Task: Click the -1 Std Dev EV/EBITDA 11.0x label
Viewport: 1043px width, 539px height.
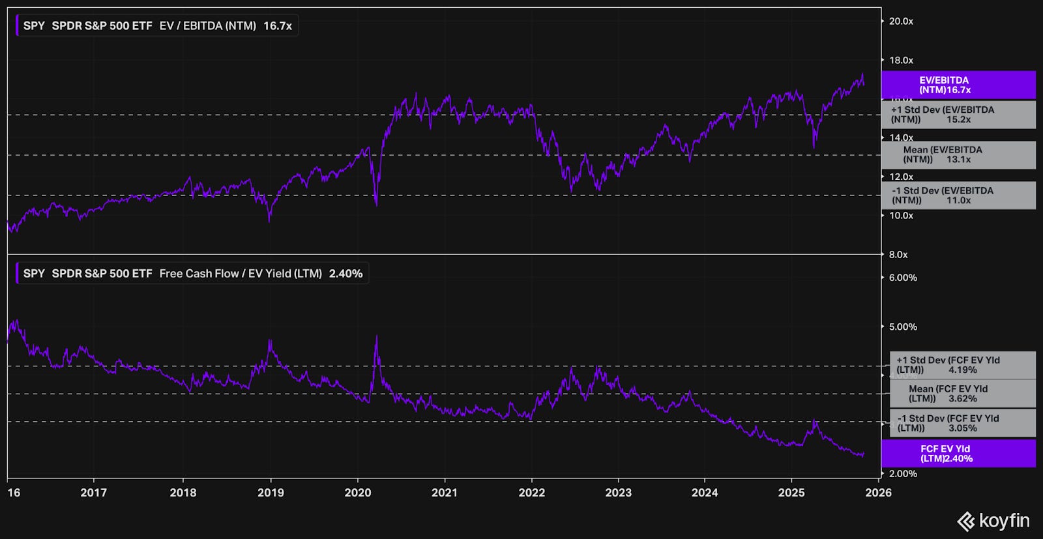Action: (x=958, y=196)
